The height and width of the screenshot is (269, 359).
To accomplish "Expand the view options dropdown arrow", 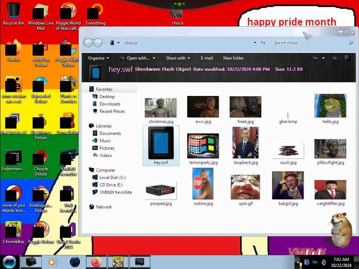I will [x=323, y=58].
